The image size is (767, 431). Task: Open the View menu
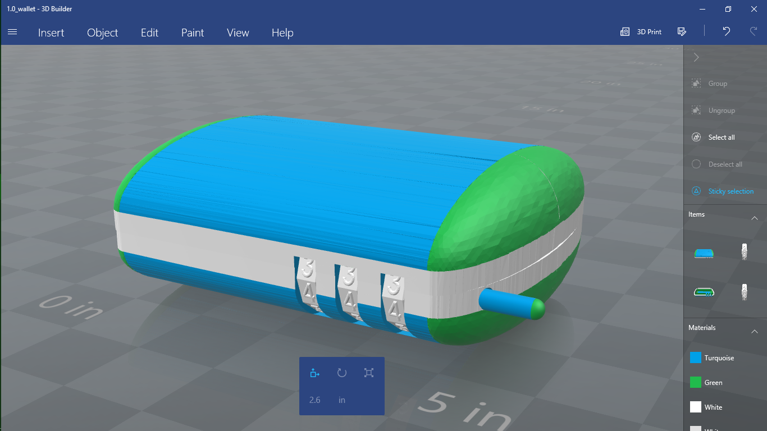(x=238, y=33)
